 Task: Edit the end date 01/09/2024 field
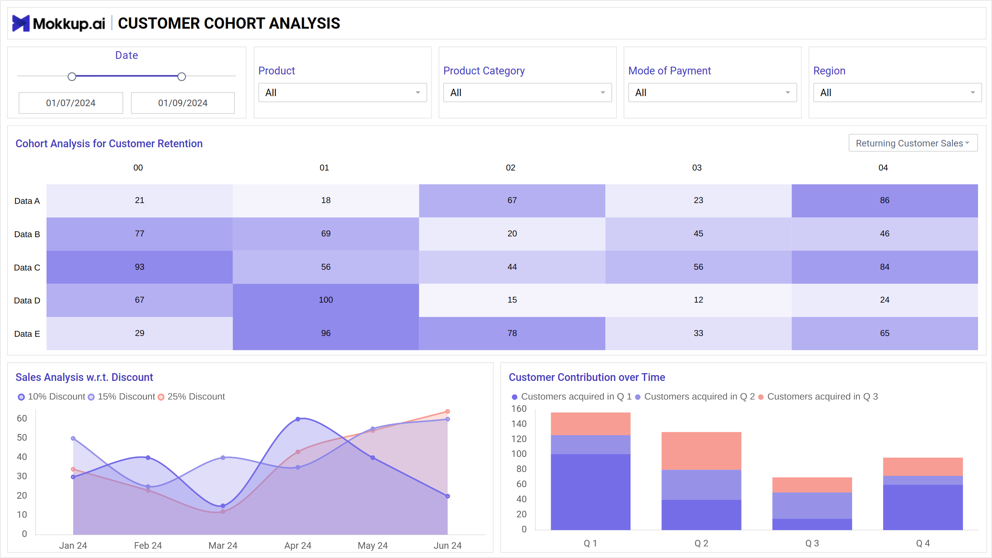coord(183,103)
